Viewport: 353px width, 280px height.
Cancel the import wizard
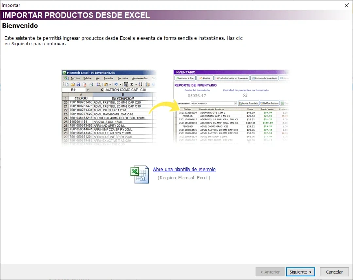pos(334,272)
